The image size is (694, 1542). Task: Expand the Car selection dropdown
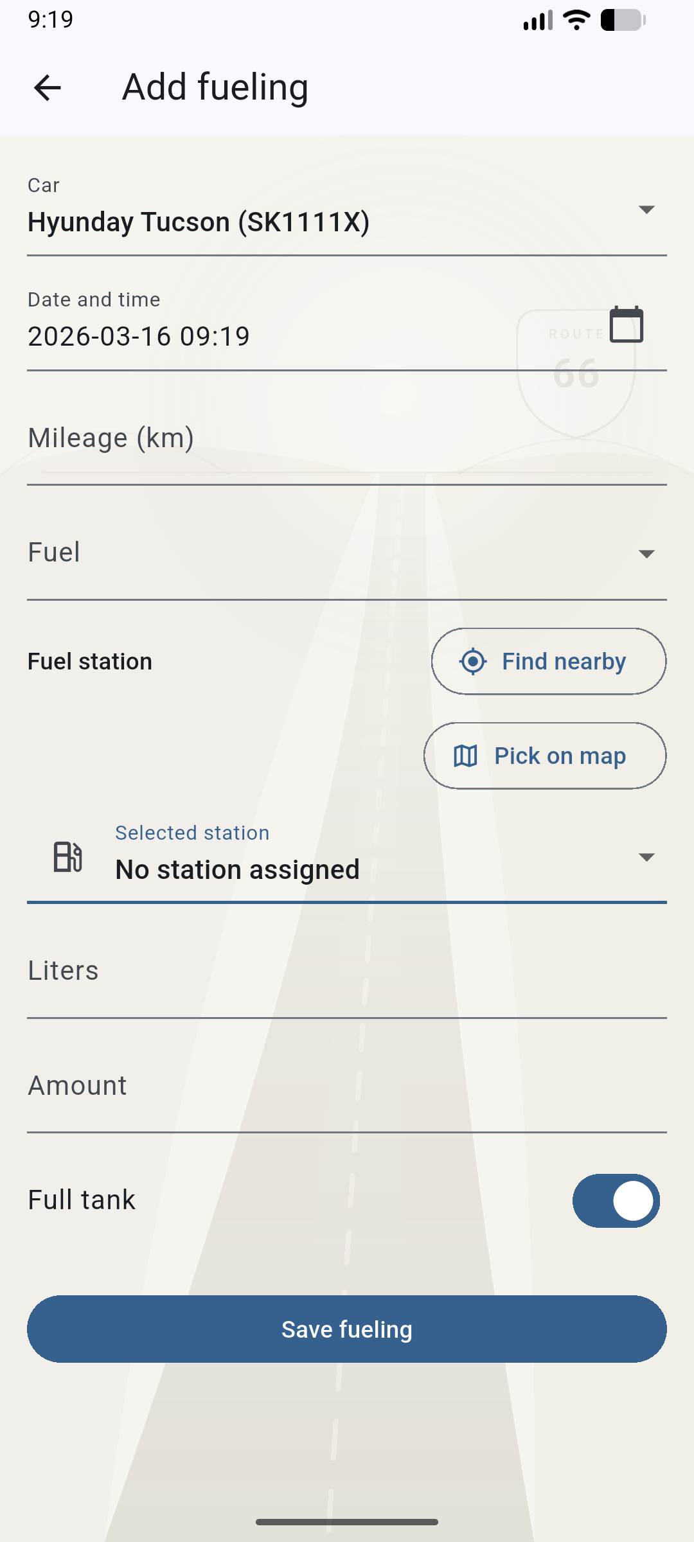[646, 210]
